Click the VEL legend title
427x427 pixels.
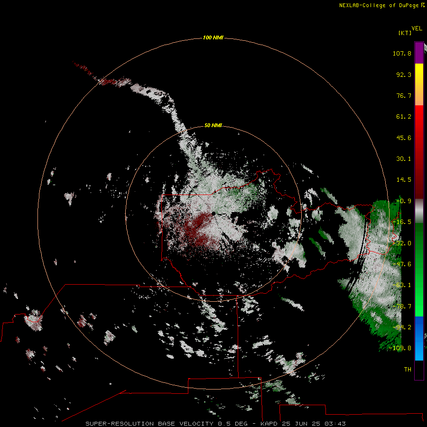pos(417,28)
